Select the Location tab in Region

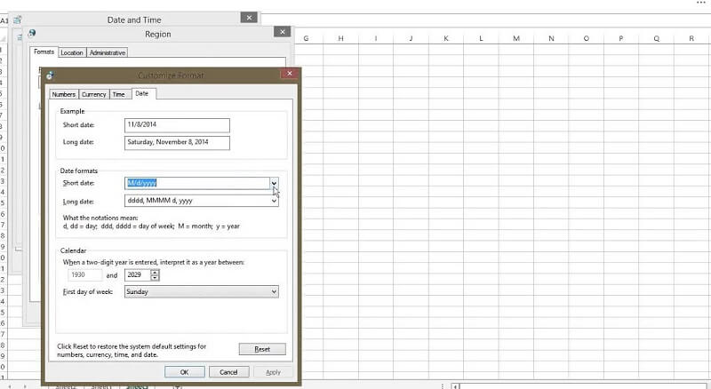point(72,52)
